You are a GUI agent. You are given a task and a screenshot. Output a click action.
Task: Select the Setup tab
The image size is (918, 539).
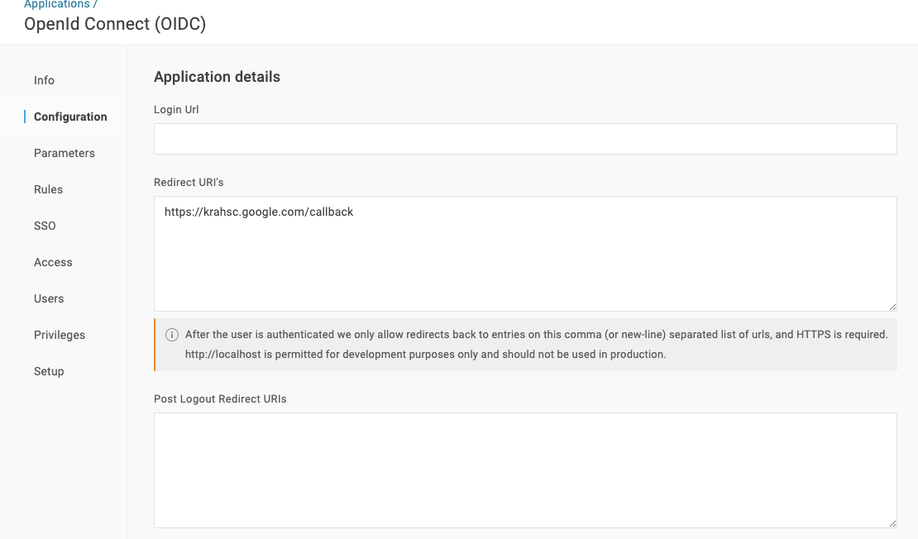[49, 371]
